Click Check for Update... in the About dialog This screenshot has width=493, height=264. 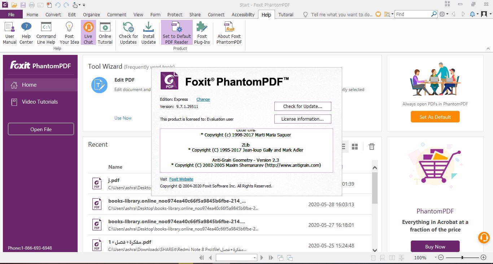pos(302,106)
